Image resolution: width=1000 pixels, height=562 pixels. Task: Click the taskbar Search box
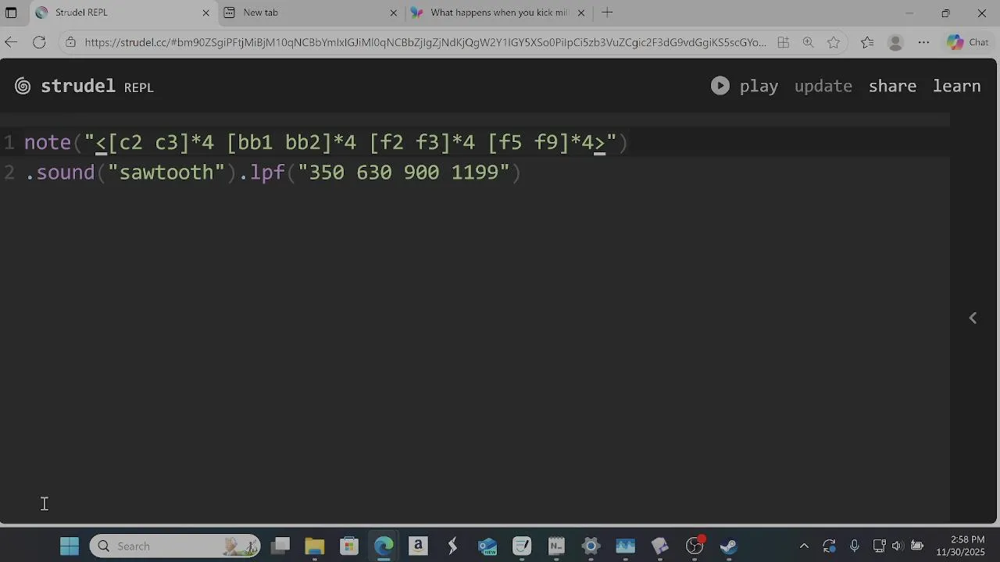tap(176, 546)
